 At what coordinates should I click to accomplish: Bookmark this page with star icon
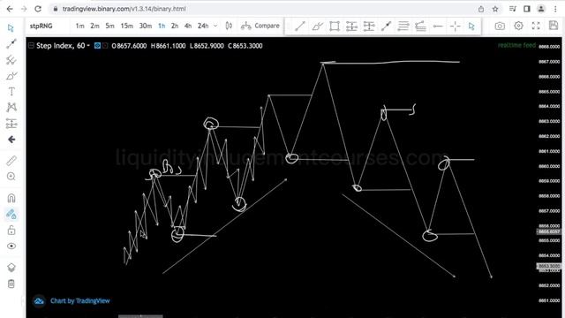point(495,9)
